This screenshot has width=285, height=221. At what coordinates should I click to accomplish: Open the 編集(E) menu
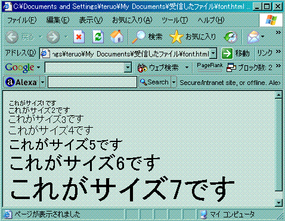58,20
